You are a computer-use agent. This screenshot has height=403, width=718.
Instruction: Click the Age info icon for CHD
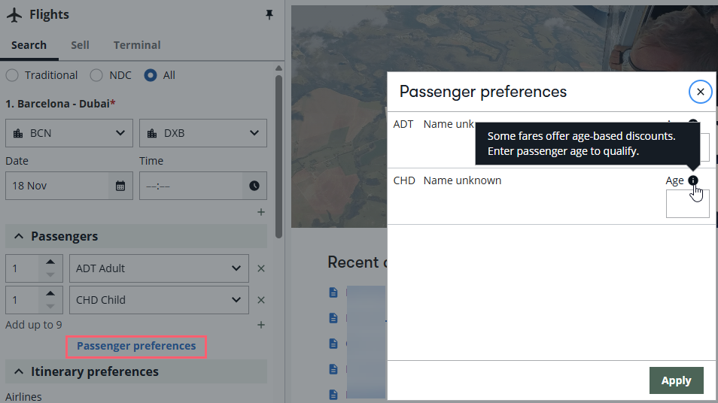[x=693, y=180]
